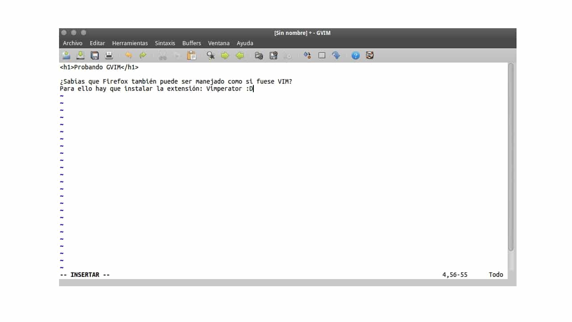Open Find and Replace tool icon
This screenshot has height=322, width=572.
pyautogui.click(x=211, y=55)
